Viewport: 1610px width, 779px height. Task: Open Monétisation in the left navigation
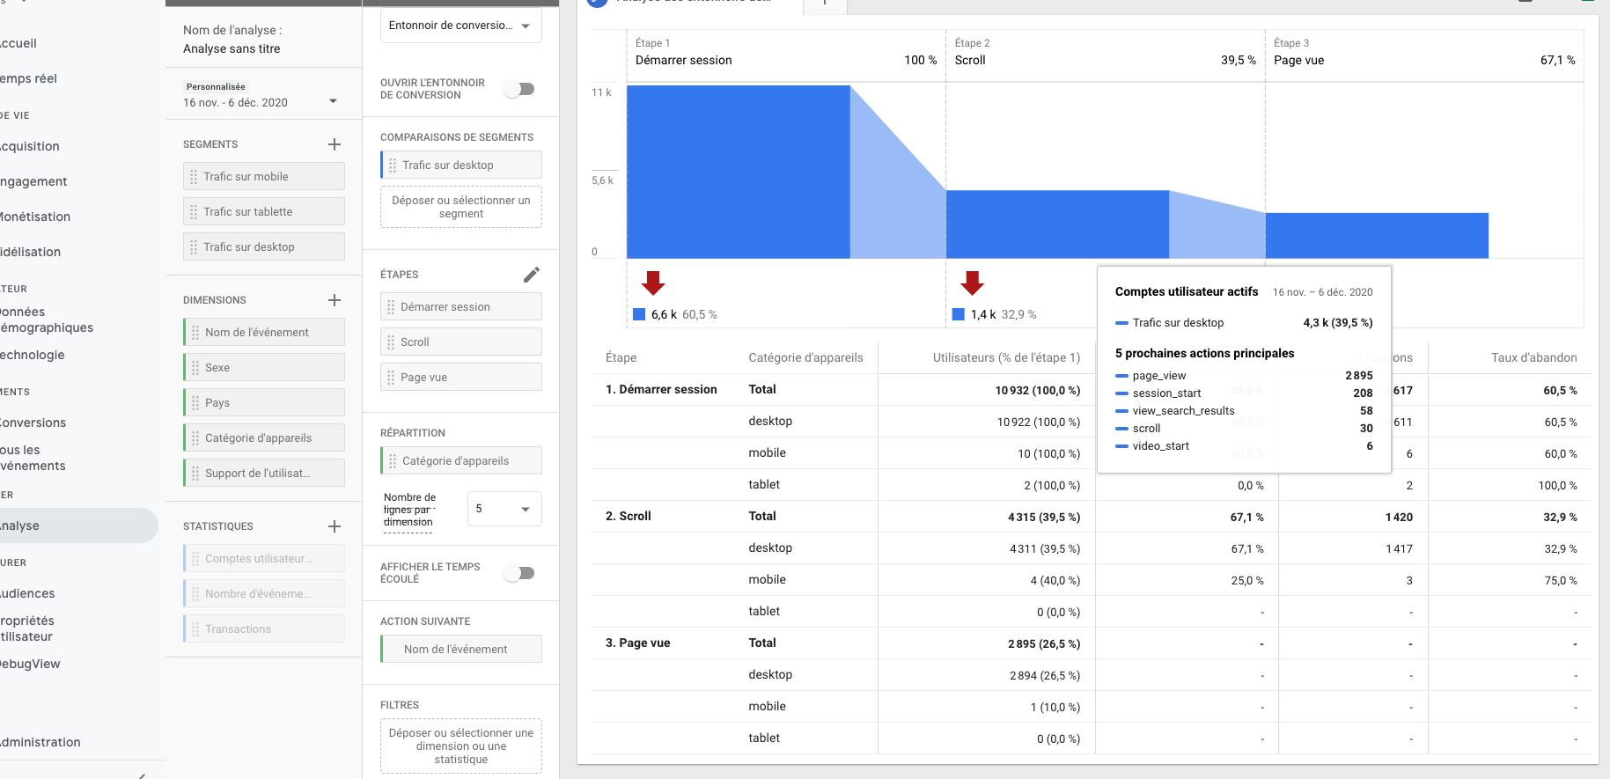pyautogui.click(x=35, y=217)
